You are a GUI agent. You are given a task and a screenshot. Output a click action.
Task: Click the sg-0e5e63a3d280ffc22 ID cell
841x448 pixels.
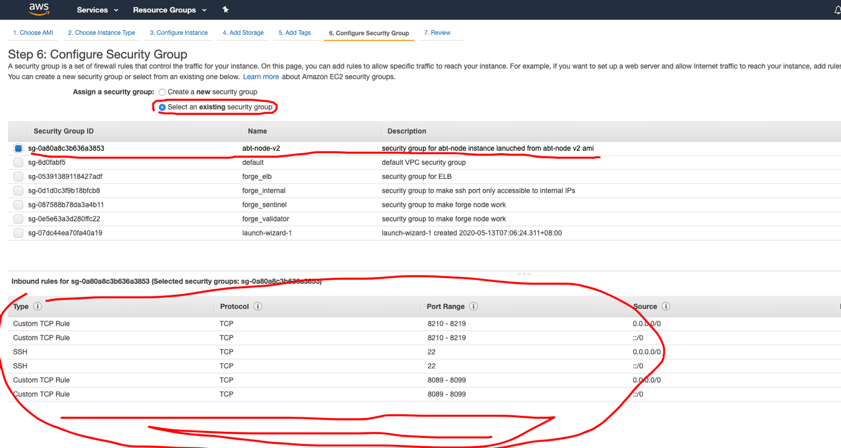click(x=64, y=219)
